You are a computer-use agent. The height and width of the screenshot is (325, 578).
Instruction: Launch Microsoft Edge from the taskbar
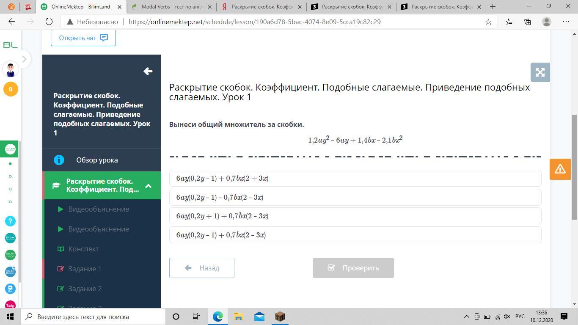click(217, 317)
